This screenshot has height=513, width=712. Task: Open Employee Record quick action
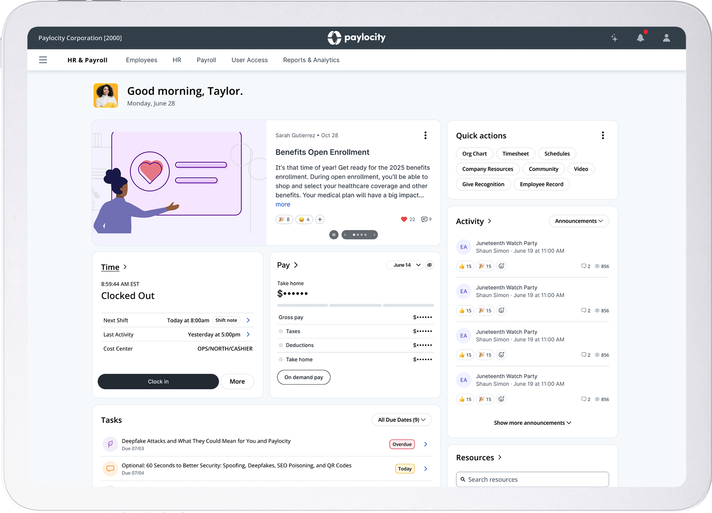pos(541,184)
